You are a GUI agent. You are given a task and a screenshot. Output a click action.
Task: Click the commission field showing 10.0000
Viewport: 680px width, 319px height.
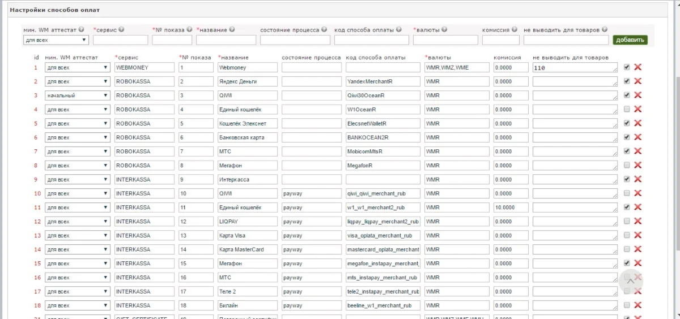coord(511,208)
